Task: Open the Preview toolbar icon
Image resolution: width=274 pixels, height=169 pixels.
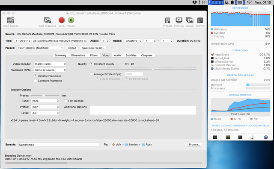Action: click(x=179, y=20)
